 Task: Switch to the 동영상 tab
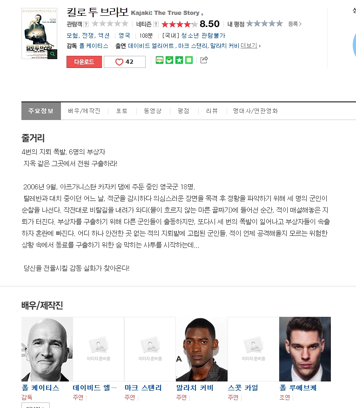pos(153,111)
